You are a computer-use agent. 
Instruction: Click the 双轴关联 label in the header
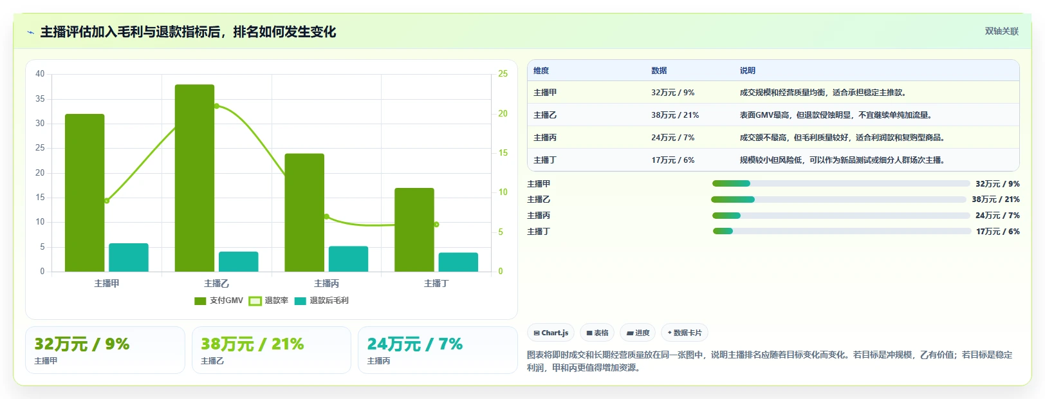coord(1002,31)
